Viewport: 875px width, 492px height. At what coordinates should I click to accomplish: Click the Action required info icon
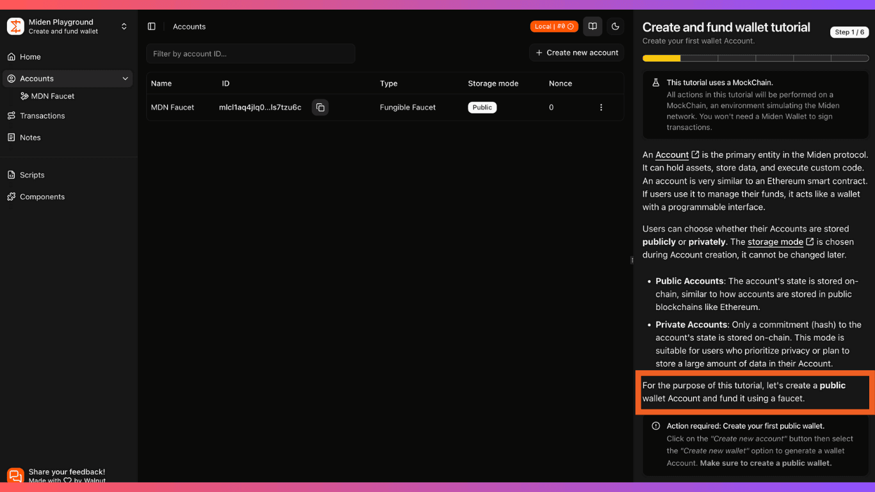655,426
